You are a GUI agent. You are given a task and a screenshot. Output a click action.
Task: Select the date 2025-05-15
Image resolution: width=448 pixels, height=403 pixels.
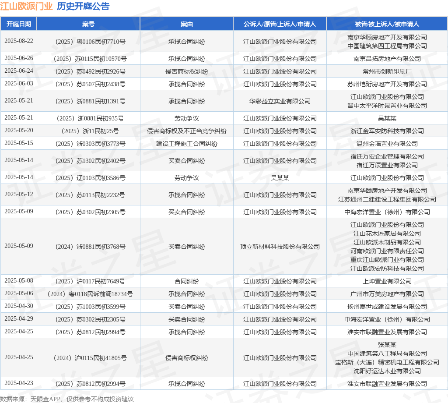coord(19,143)
